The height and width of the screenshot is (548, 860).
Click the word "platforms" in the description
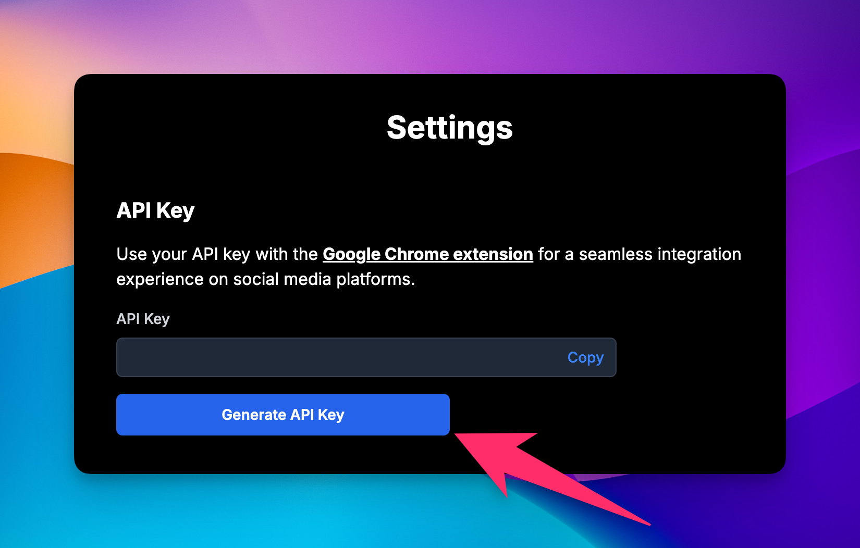tap(374, 279)
